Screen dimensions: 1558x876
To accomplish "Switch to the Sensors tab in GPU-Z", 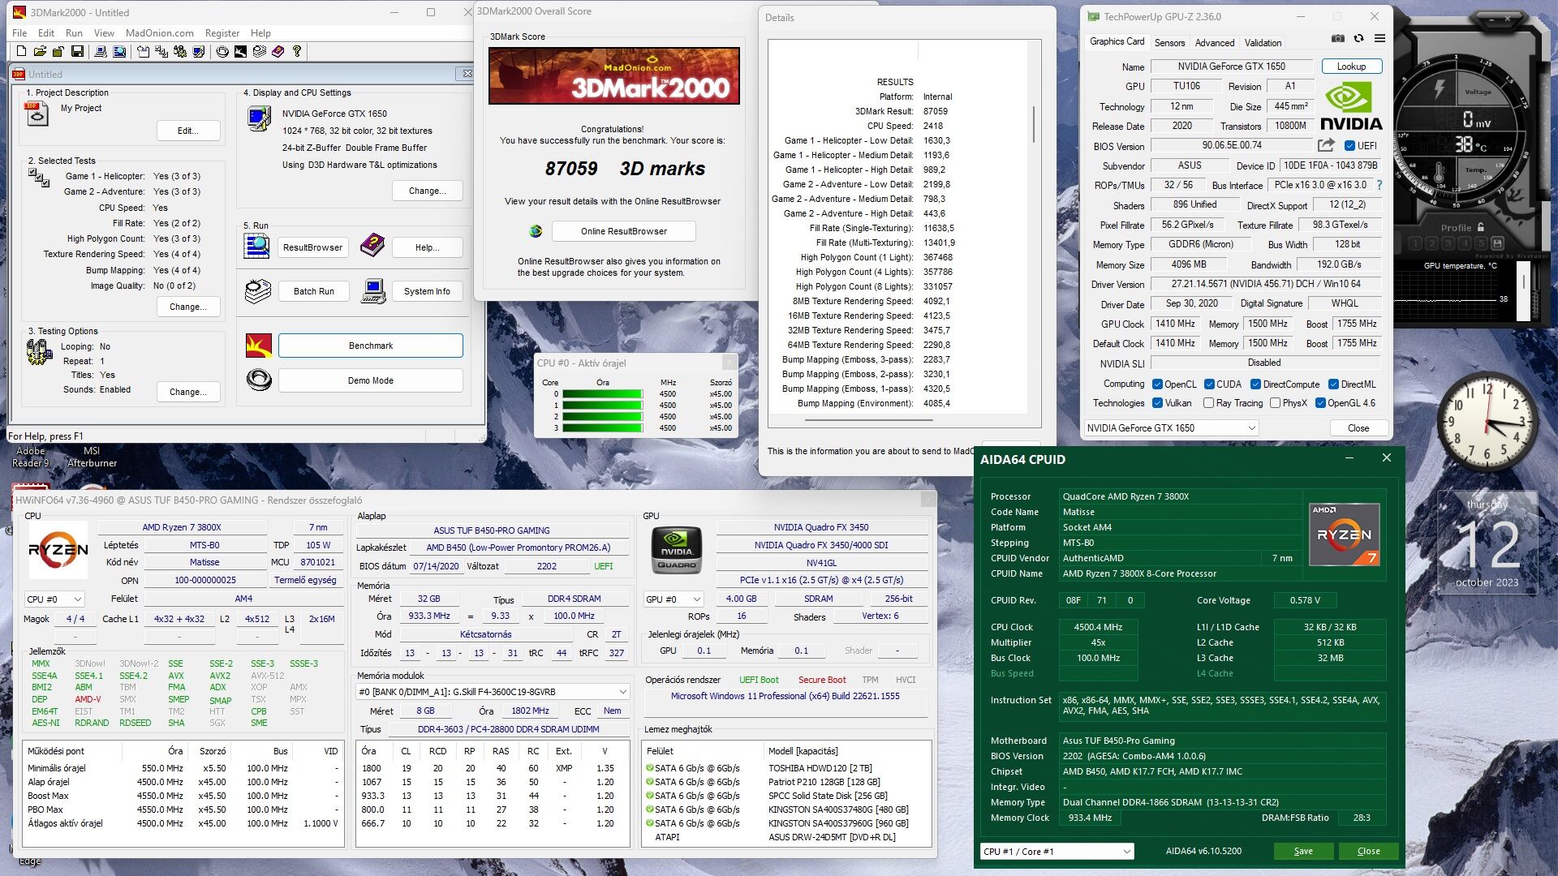I will (1169, 43).
